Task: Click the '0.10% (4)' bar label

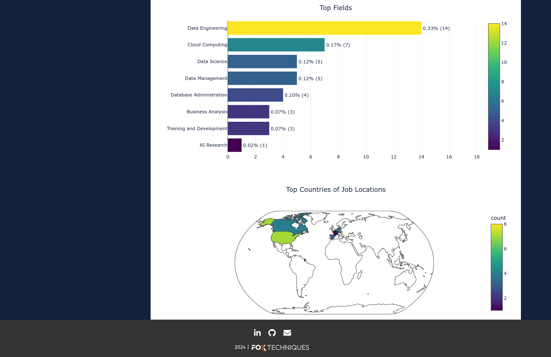Action: (x=296, y=95)
